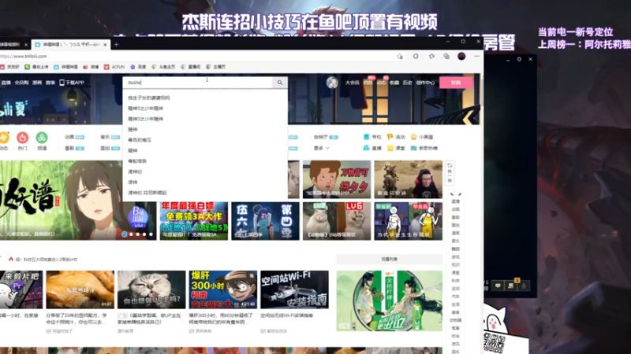Click the 哔哩哔哩 bookmark

pos(65,67)
